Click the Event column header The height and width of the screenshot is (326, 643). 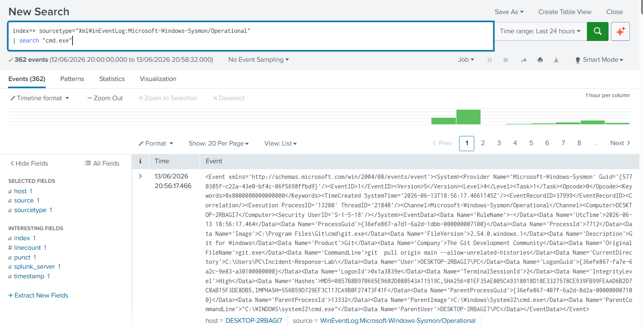pyautogui.click(x=214, y=161)
